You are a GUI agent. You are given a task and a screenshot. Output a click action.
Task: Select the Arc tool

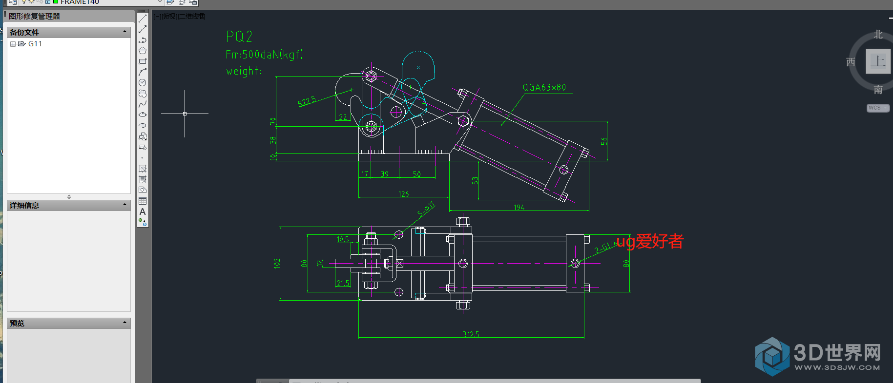143,72
